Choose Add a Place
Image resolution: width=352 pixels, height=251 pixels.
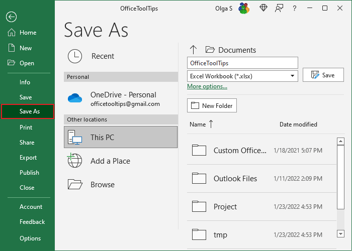click(x=121, y=161)
